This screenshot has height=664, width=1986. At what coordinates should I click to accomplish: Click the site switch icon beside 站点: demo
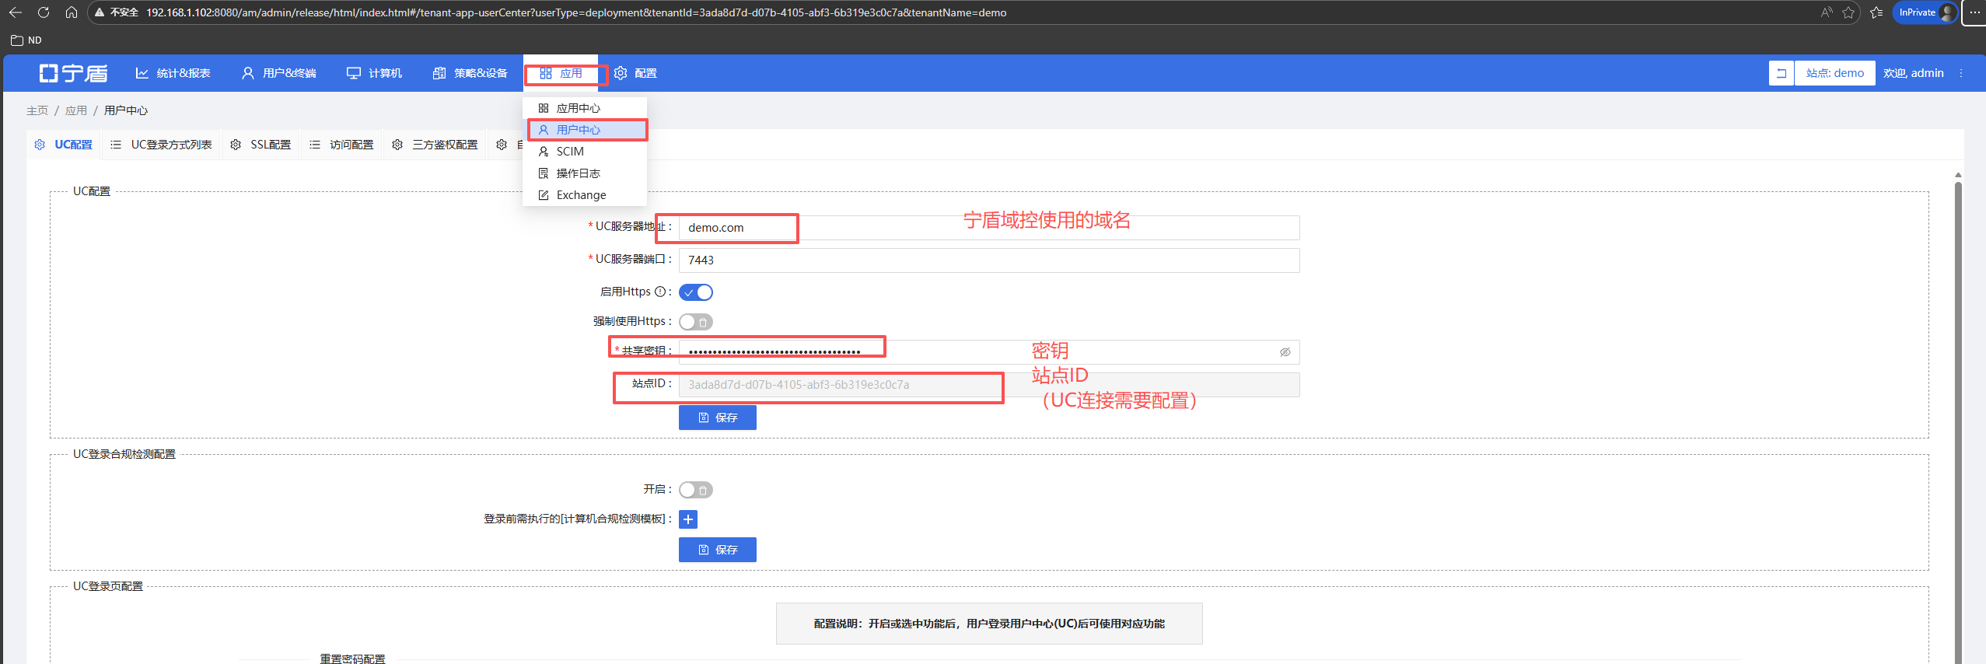point(1781,73)
